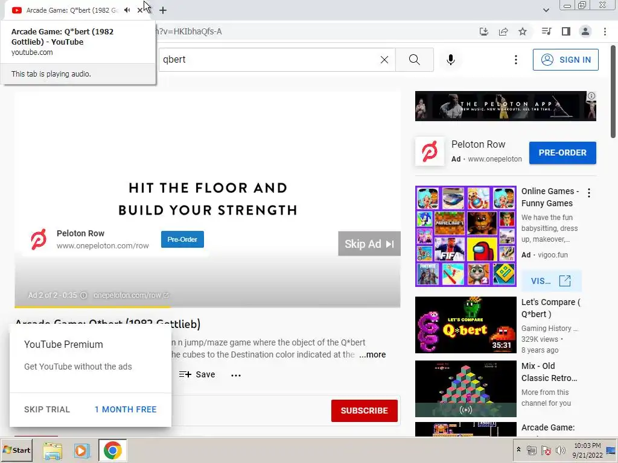Open the Chrome profile avatar icon
This screenshot has height=463, width=618.
[585, 31]
